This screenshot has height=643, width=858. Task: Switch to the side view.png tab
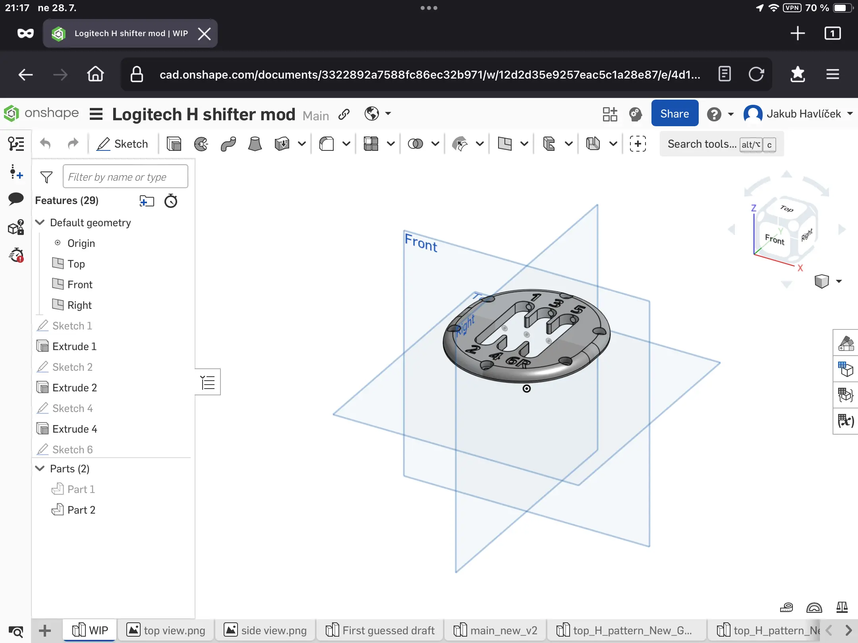(265, 630)
